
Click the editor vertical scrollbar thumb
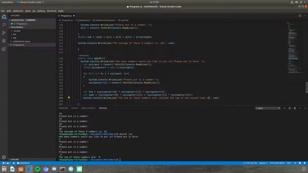307,87
